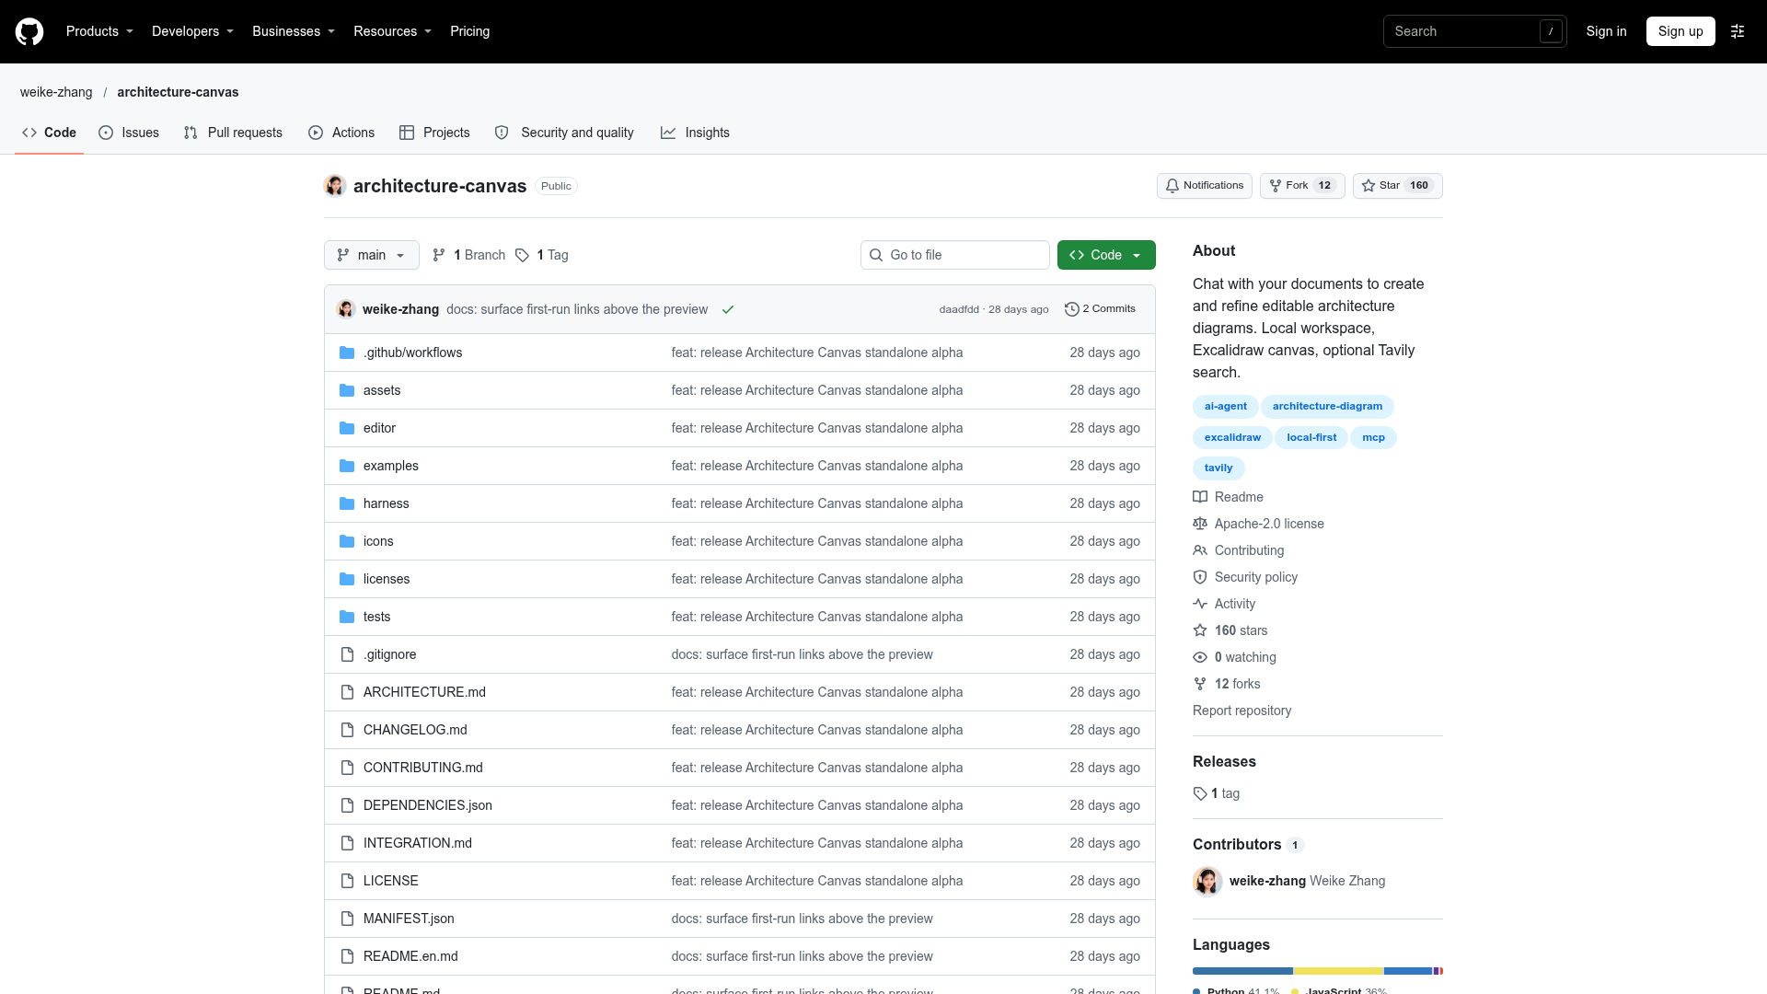The image size is (1767, 994).
Task: Click the green check commit status icon
Action: click(x=728, y=309)
